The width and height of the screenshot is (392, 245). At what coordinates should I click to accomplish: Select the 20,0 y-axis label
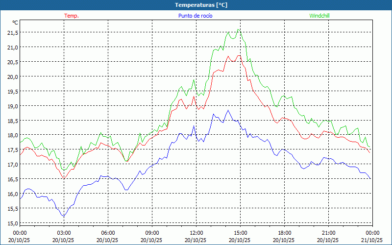(x=13, y=76)
